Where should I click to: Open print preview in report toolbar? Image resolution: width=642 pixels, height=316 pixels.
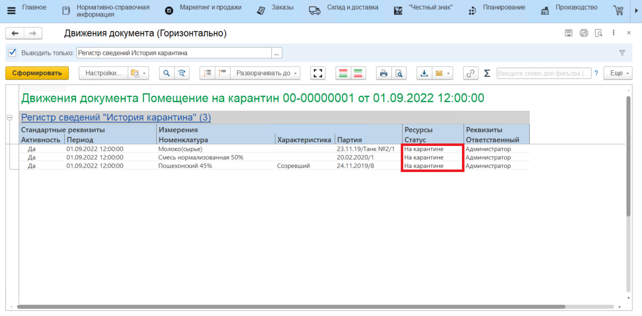398,73
